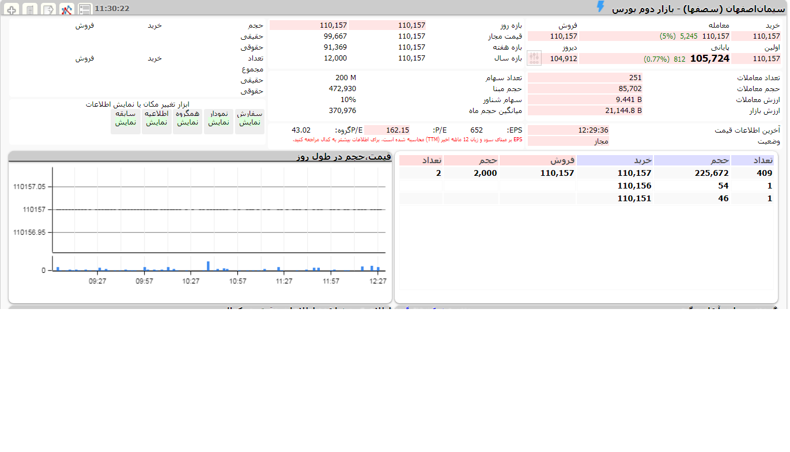Viewport: 790px width, 452px height.
Task: Click the blue خرید order book column header
Action: click(615, 160)
